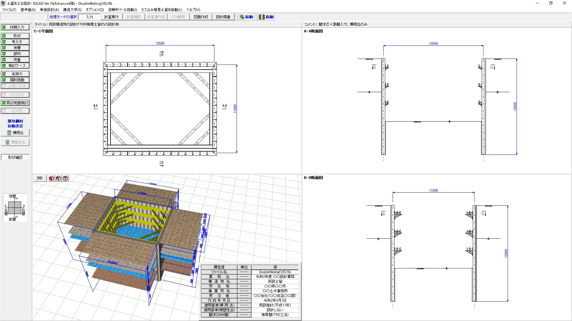The height and width of the screenshot is (321, 572).
Task: Click green indicator on 初期入力
Action: pos(4,27)
